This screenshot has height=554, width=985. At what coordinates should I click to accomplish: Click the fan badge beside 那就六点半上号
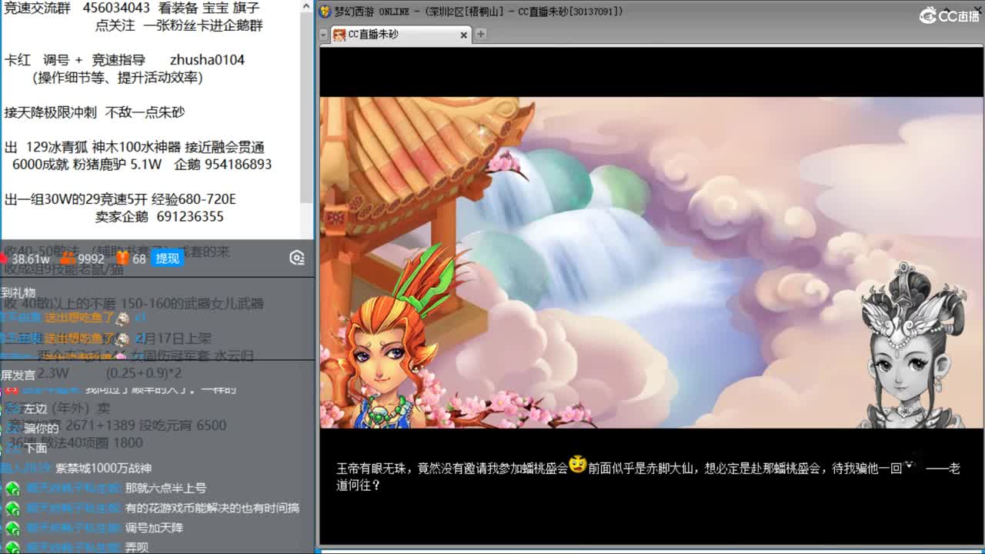12,489
